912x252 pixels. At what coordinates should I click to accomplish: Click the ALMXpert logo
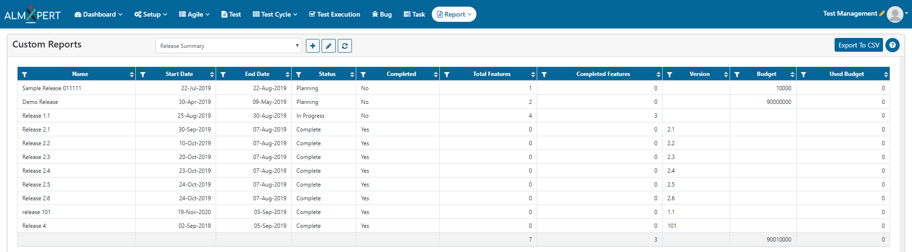coord(32,14)
